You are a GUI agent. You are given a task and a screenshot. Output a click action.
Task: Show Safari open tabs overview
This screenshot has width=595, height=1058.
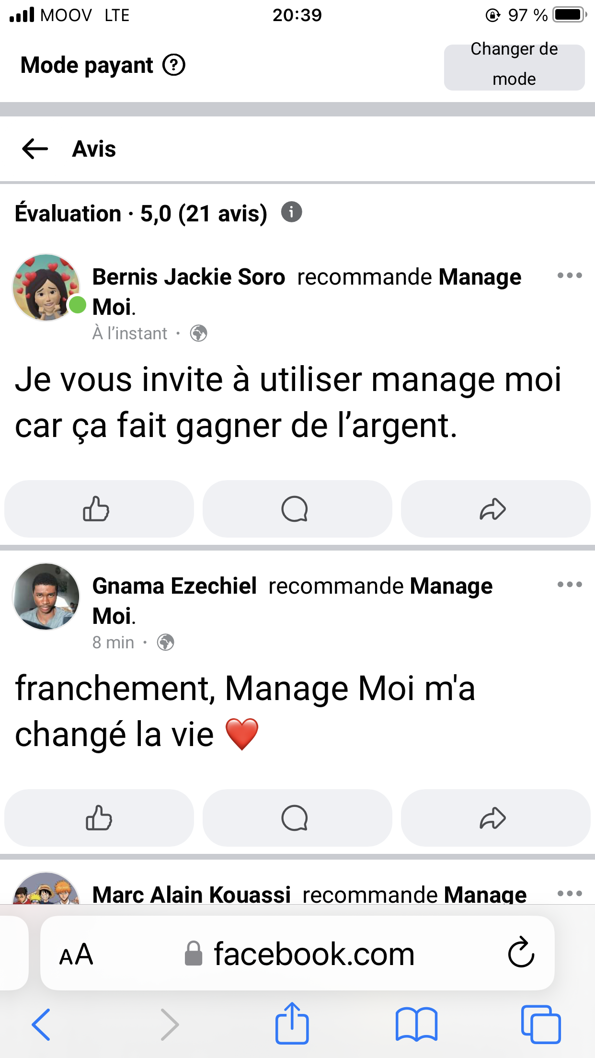541,1024
